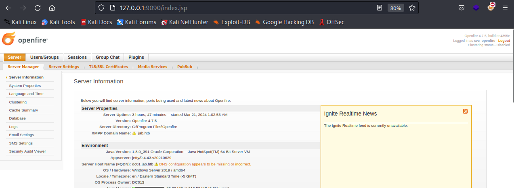The width and height of the screenshot is (514, 188).
Task: Open Security Audit Viewer in the sidebar
Action: tap(27, 151)
